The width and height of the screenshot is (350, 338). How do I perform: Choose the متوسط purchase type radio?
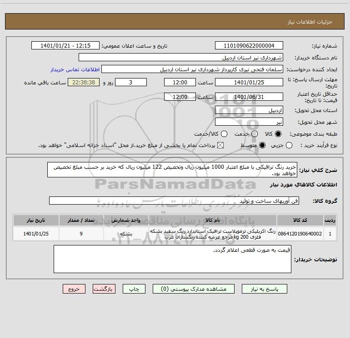[x=262, y=146]
